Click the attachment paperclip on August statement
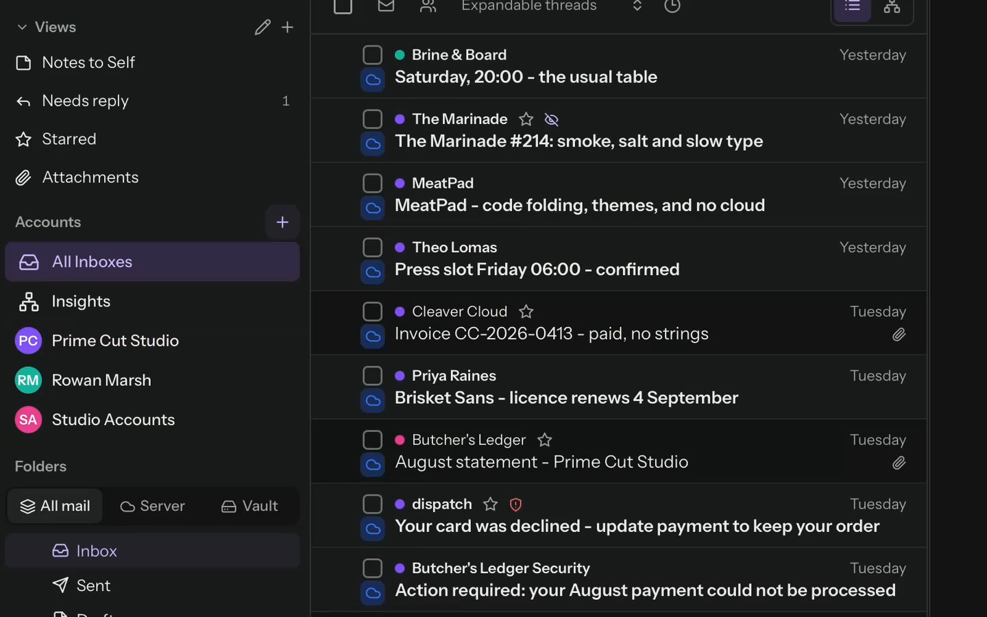Viewport: 987px width, 617px height. pos(899,463)
